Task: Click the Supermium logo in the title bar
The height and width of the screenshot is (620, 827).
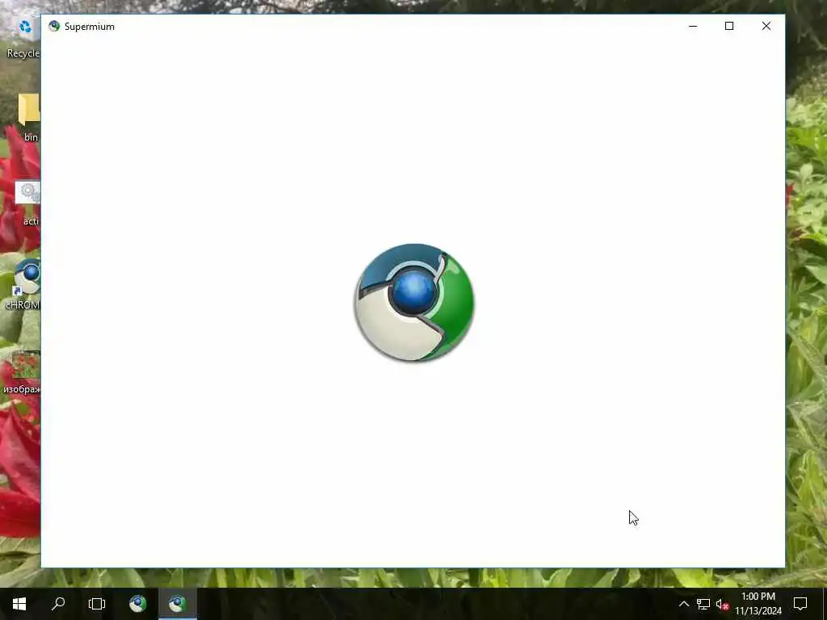Action: (54, 27)
